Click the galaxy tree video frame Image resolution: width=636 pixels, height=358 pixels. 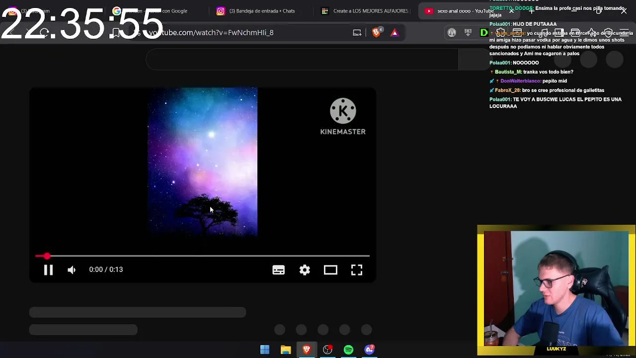coord(203,162)
